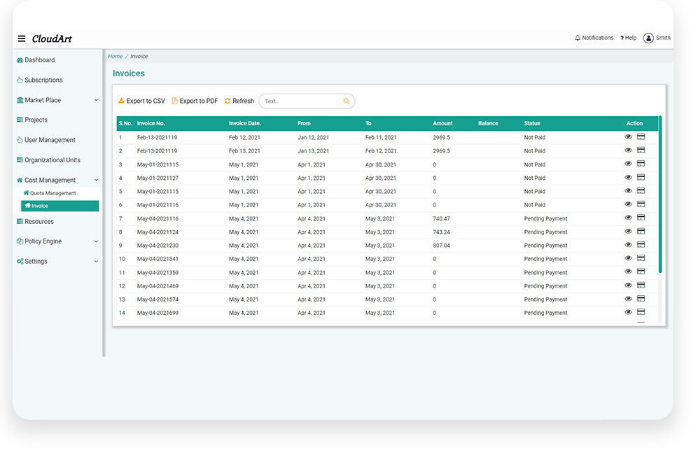Click the green vertical table scrollbar
The height and width of the screenshot is (475, 691).
pos(660,196)
